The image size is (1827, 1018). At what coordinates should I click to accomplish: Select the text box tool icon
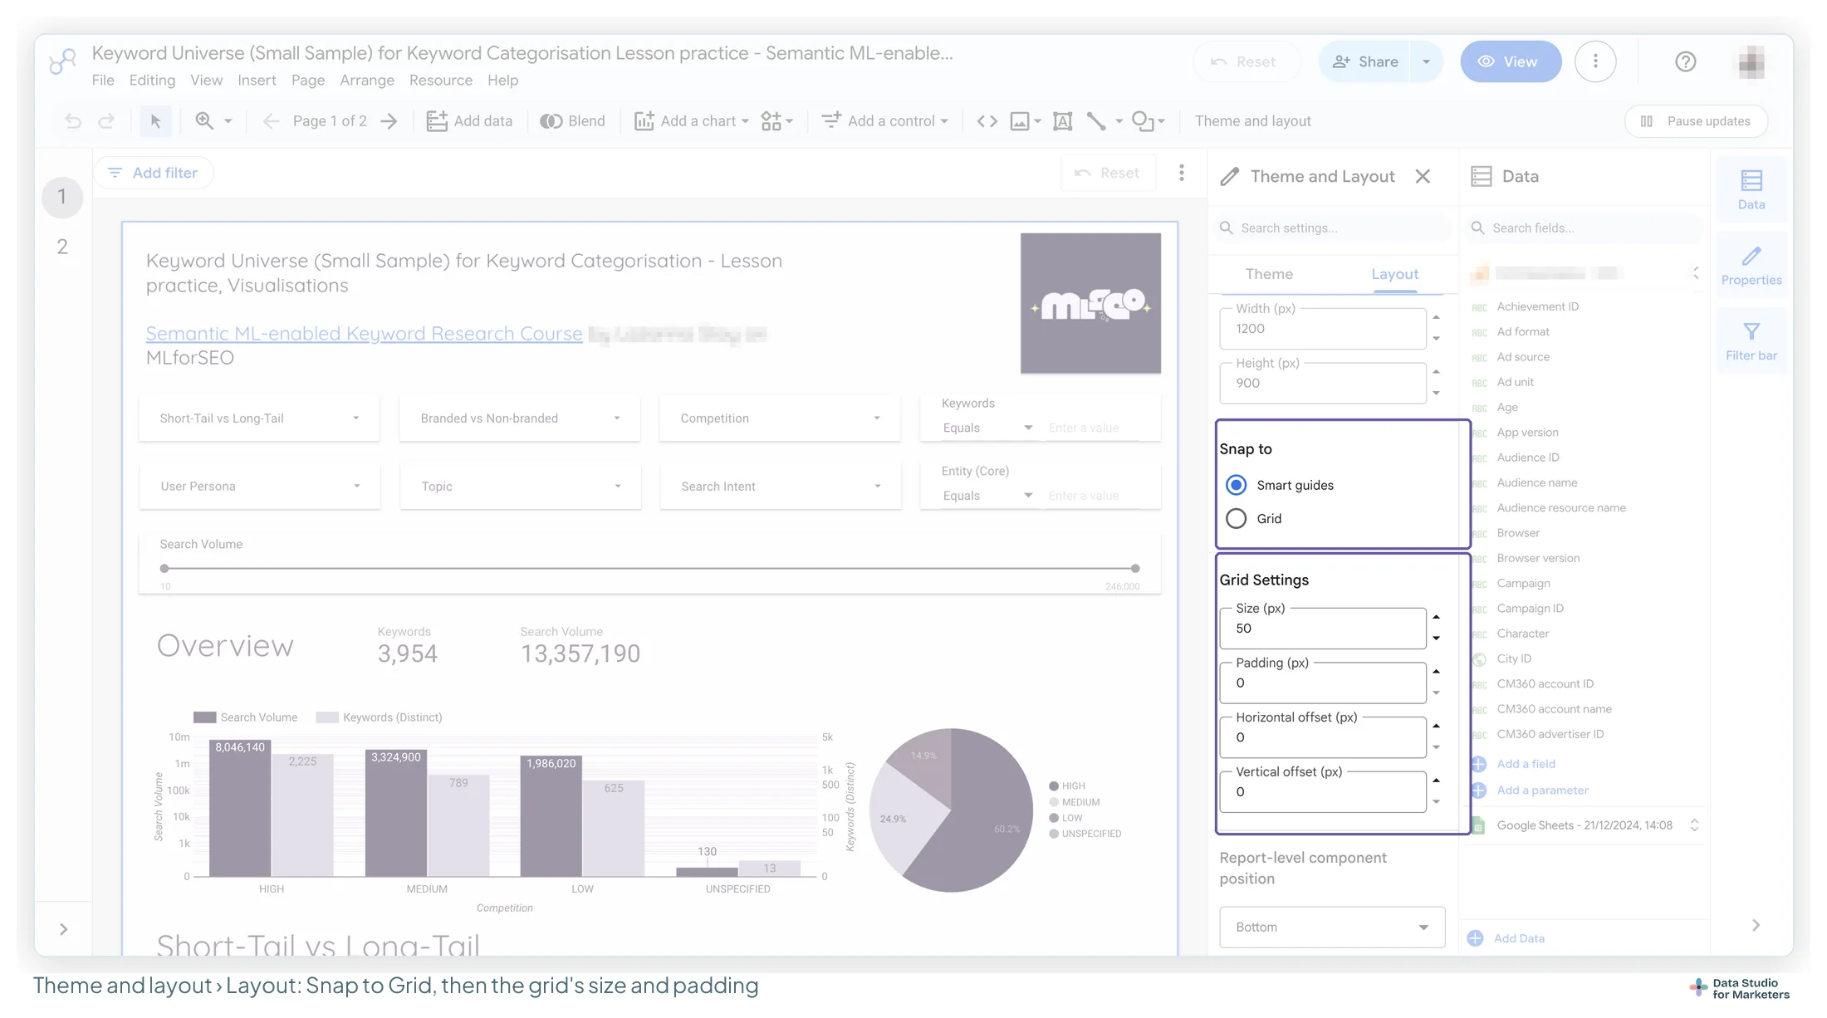click(1062, 121)
